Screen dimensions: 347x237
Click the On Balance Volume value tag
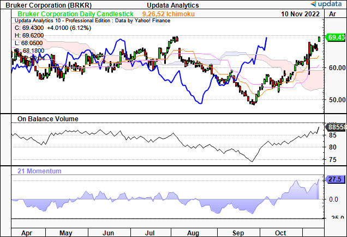(x=336, y=127)
